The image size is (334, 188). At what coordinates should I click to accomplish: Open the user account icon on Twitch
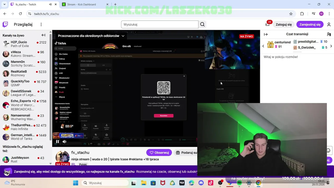coord(329,25)
